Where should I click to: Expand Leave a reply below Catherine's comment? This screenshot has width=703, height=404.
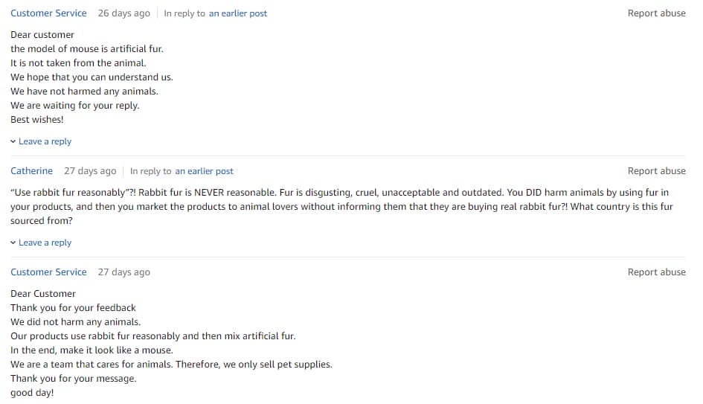pyautogui.click(x=45, y=243)
